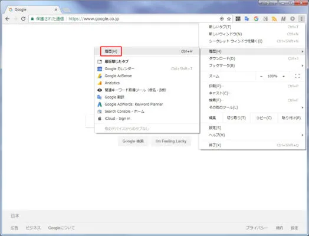
Task: Open Chrome three-dot menu button
Action: pos(301,19)
